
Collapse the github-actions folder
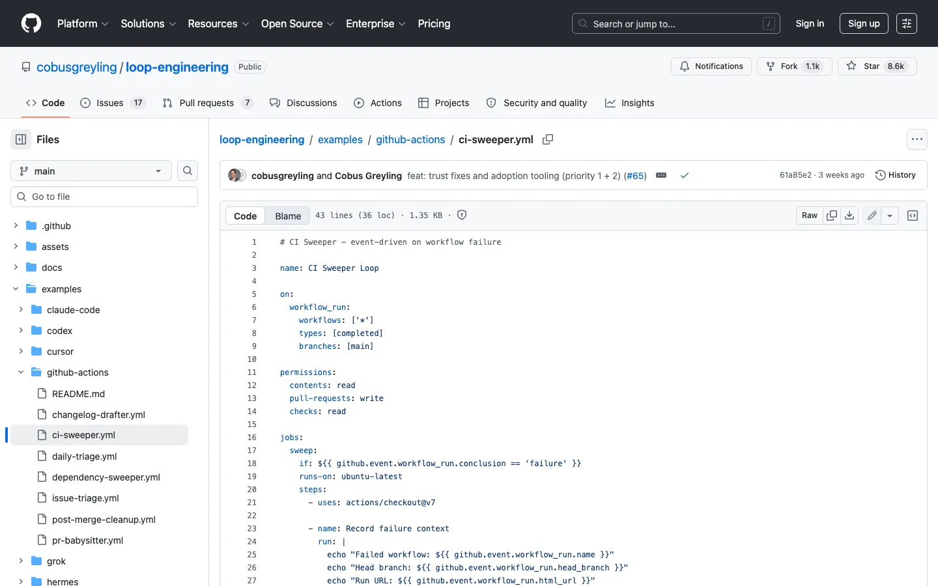21,372
